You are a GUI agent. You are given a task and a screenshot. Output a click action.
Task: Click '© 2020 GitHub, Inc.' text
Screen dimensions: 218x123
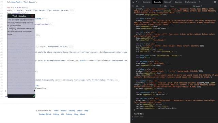[44, 111]
